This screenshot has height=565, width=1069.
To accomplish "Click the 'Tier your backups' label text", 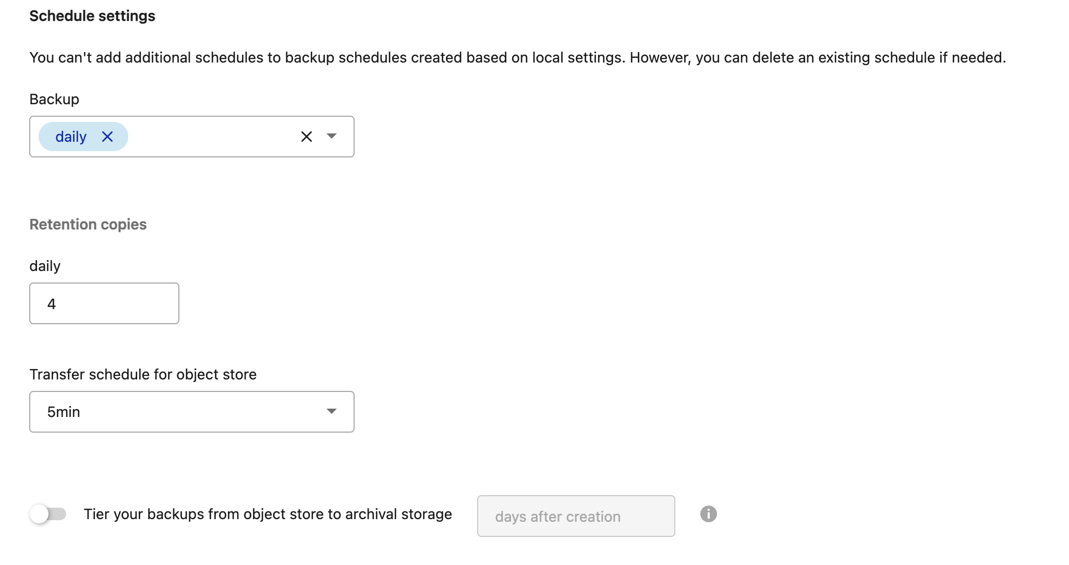I will click(x=268, y=514).
